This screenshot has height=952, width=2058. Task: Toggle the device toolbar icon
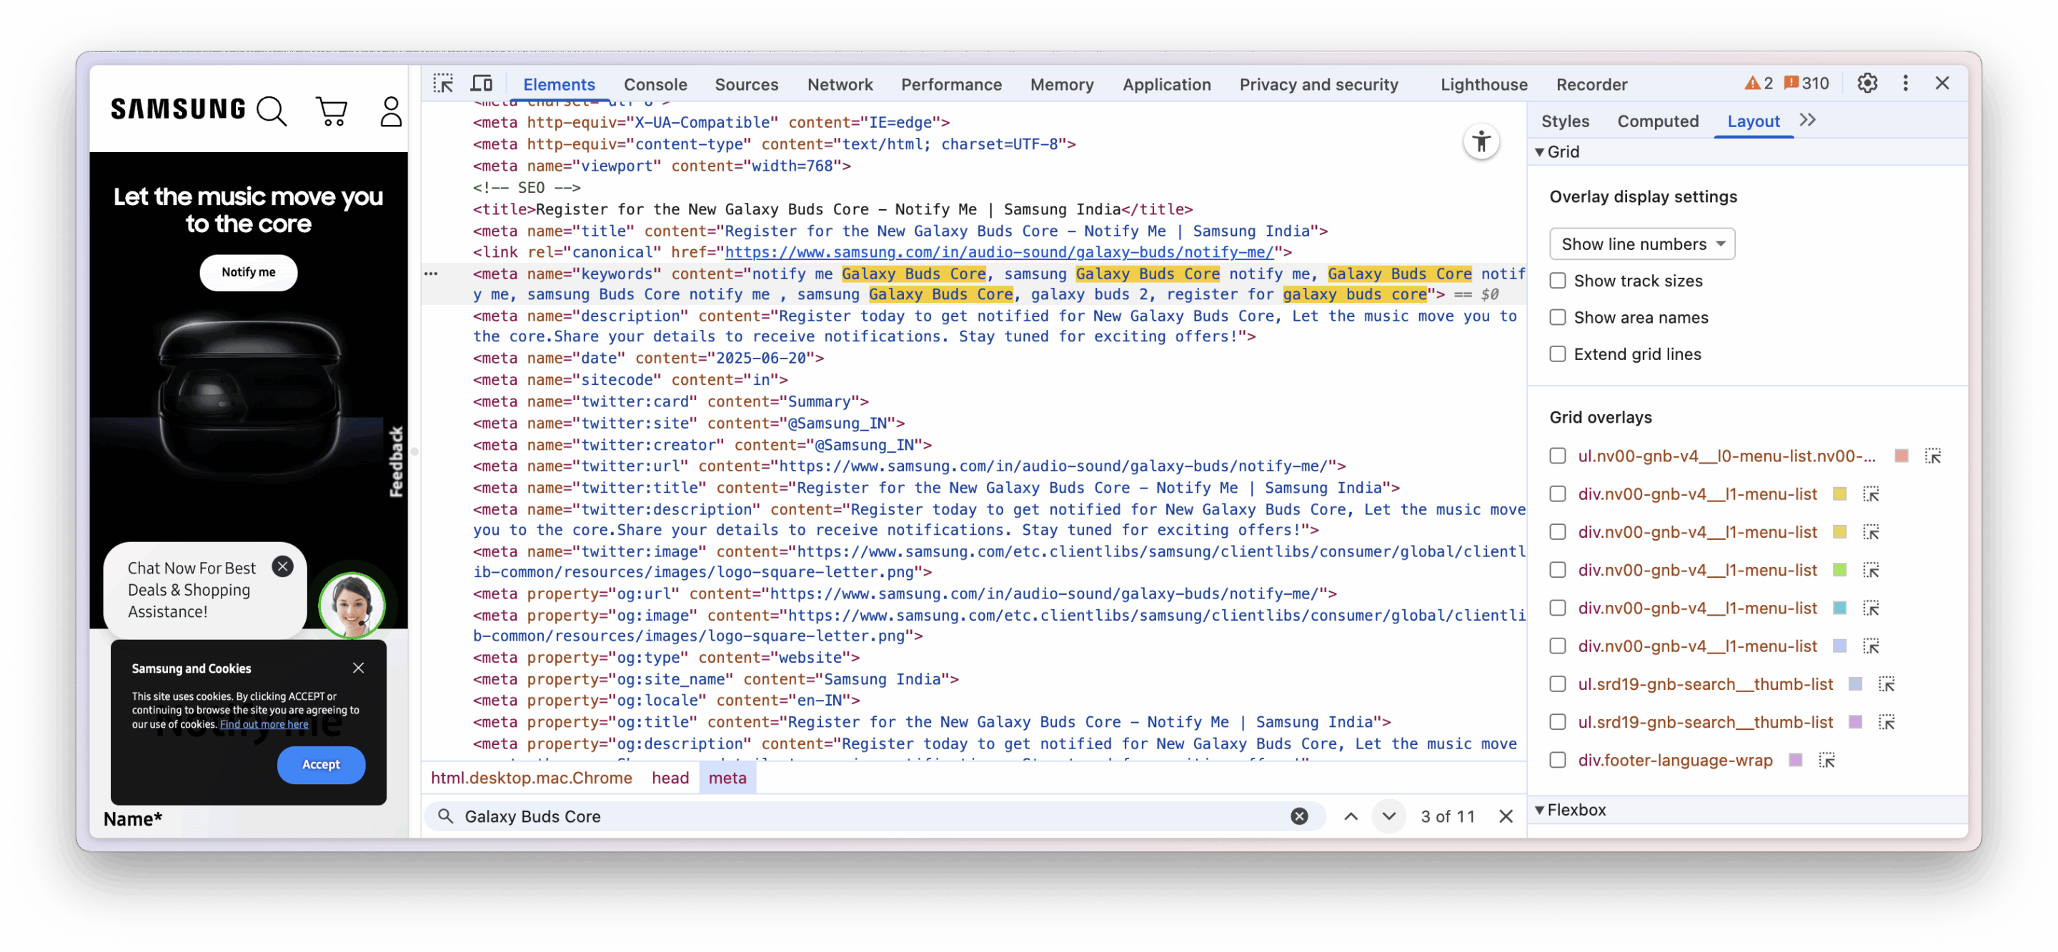(481, 84)
